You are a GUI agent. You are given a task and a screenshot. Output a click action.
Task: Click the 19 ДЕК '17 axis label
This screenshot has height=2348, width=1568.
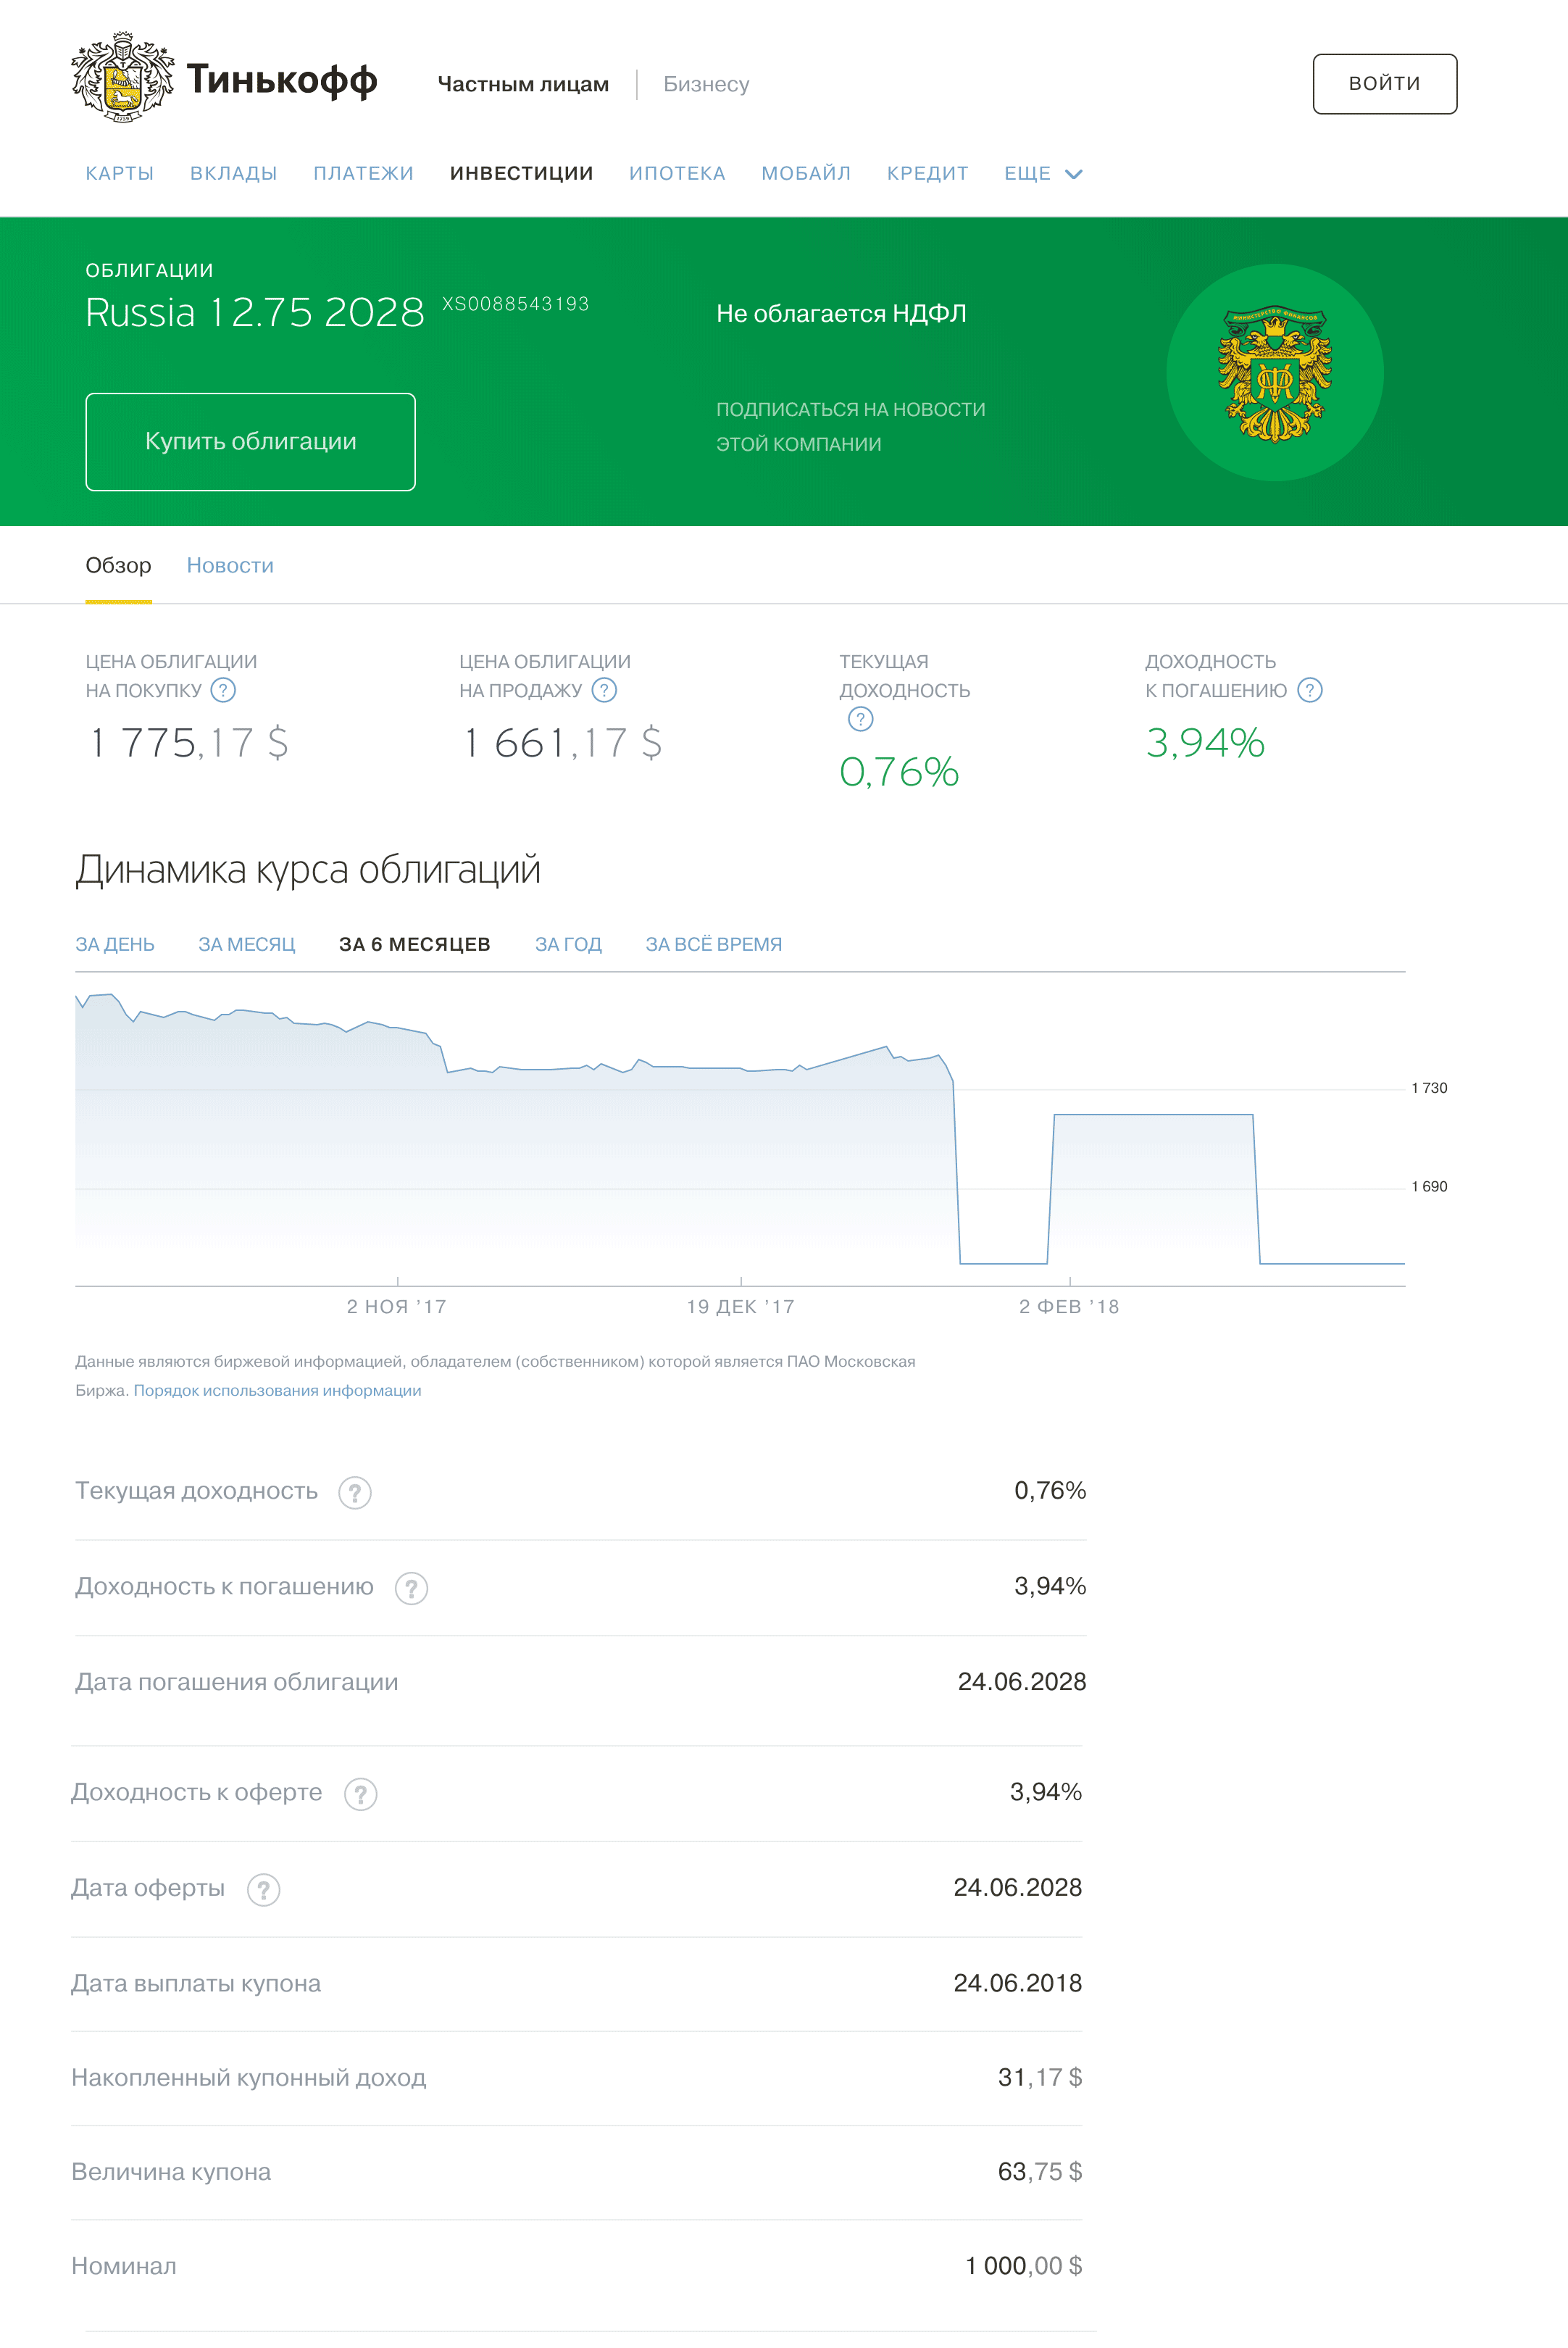coord(741,1307)
